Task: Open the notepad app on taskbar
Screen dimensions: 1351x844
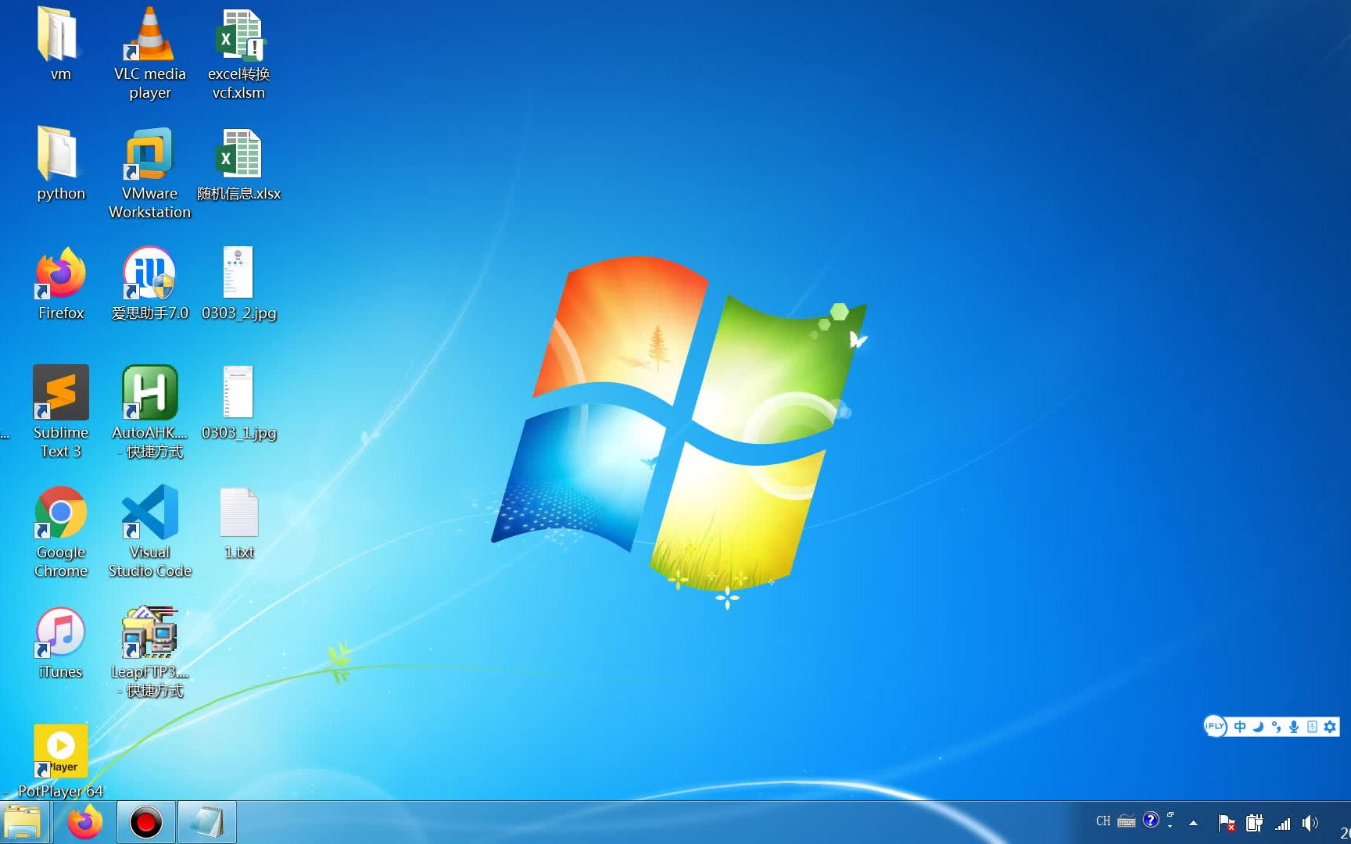Action: click(207, 822)
